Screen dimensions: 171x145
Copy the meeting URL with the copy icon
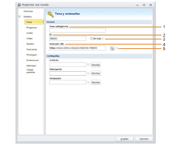(x=112, y=48)
